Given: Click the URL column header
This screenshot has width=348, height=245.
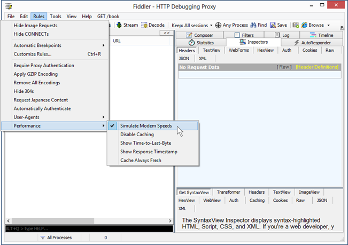Looking at the screenshot, I should (x=140, y=41).
